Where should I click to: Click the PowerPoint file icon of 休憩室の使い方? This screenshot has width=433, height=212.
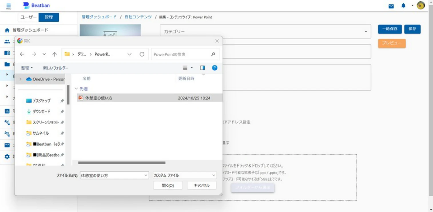(x=81, y=98)
